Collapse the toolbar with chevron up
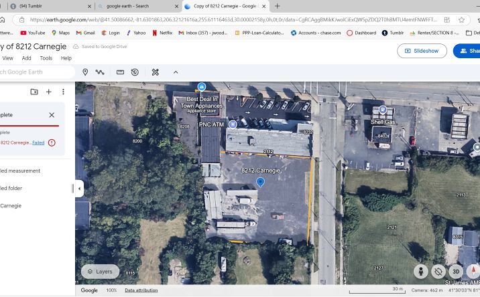The image size is (480, 297). click(176, 72)
